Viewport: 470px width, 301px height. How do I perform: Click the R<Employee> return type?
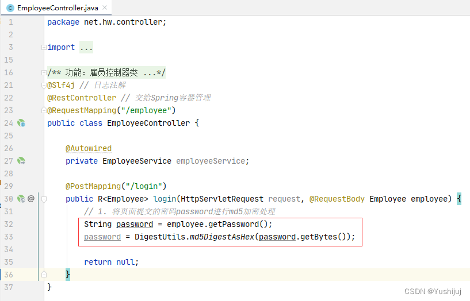123,199
